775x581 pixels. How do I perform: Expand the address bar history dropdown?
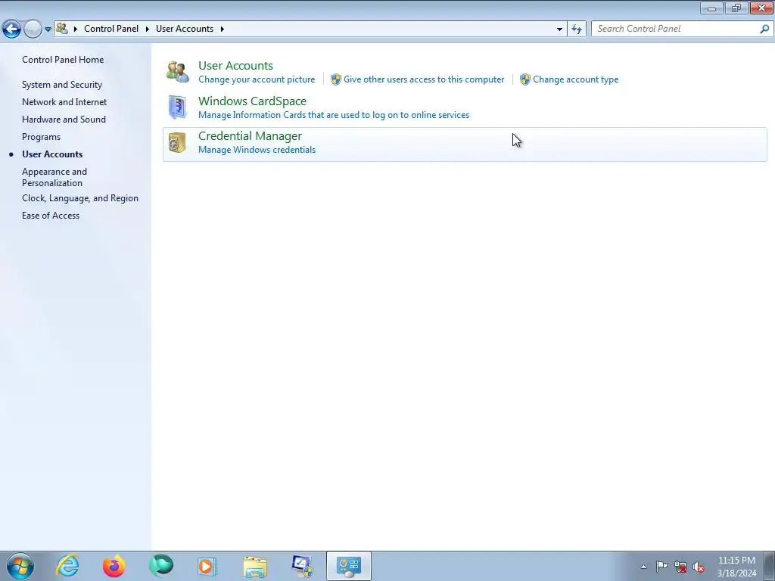(559, 30)
